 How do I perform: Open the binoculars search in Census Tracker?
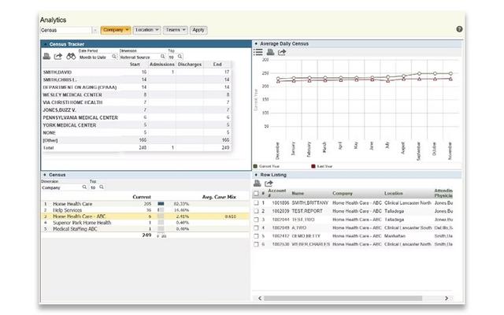tap(71, 57)
